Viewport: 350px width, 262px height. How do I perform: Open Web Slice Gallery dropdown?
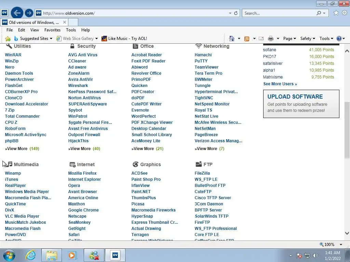[x=96, y=39]
